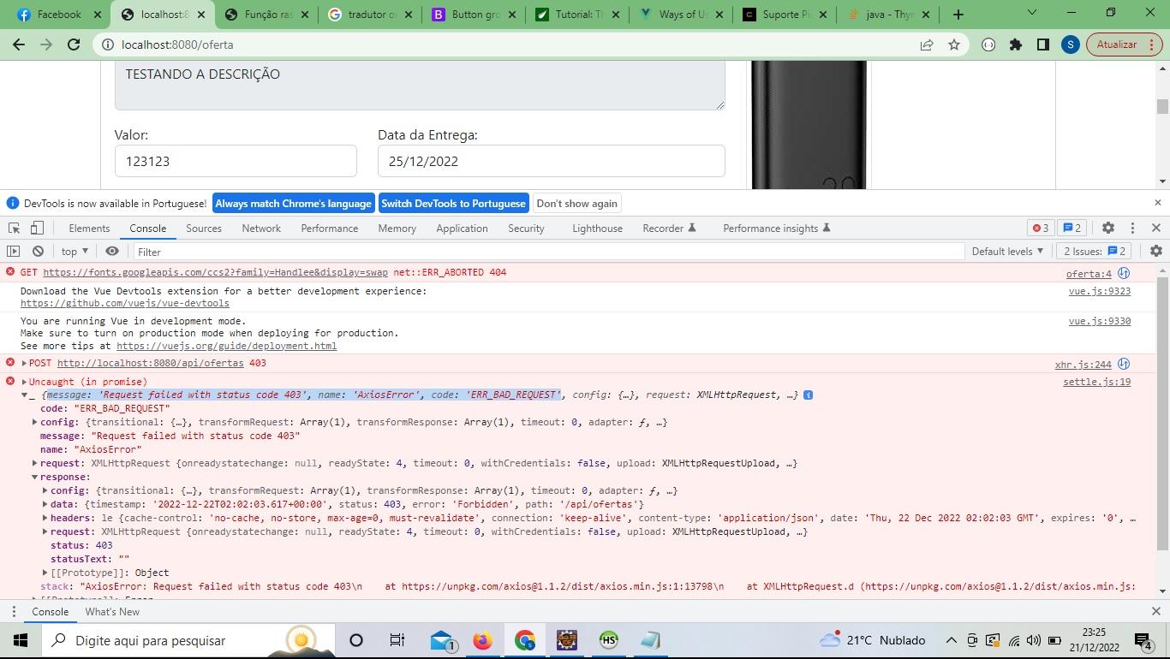Click the info badge after the error object
The width and height of the screenshot is (1170, 659).
tap(808, 395)
